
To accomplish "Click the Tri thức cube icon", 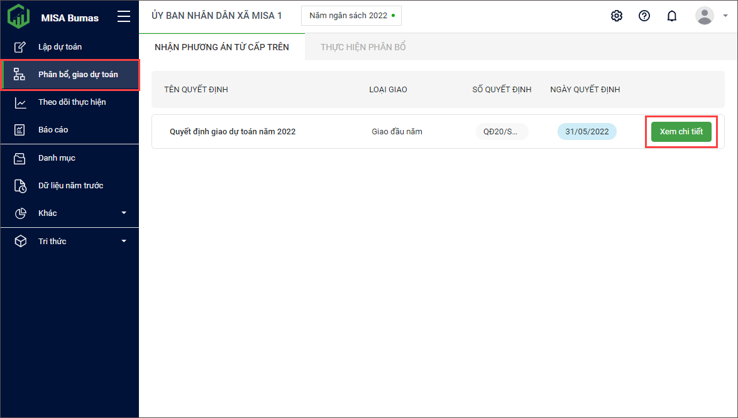I will pos(20,241).
